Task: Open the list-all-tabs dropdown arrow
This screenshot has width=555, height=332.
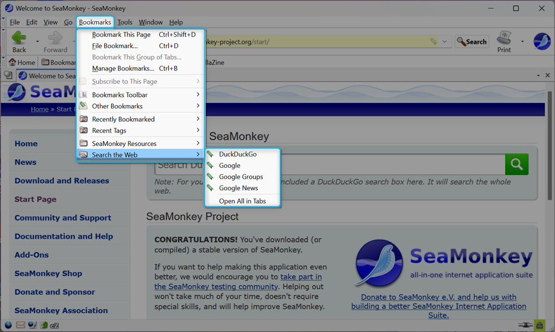Action: point(538,75)
